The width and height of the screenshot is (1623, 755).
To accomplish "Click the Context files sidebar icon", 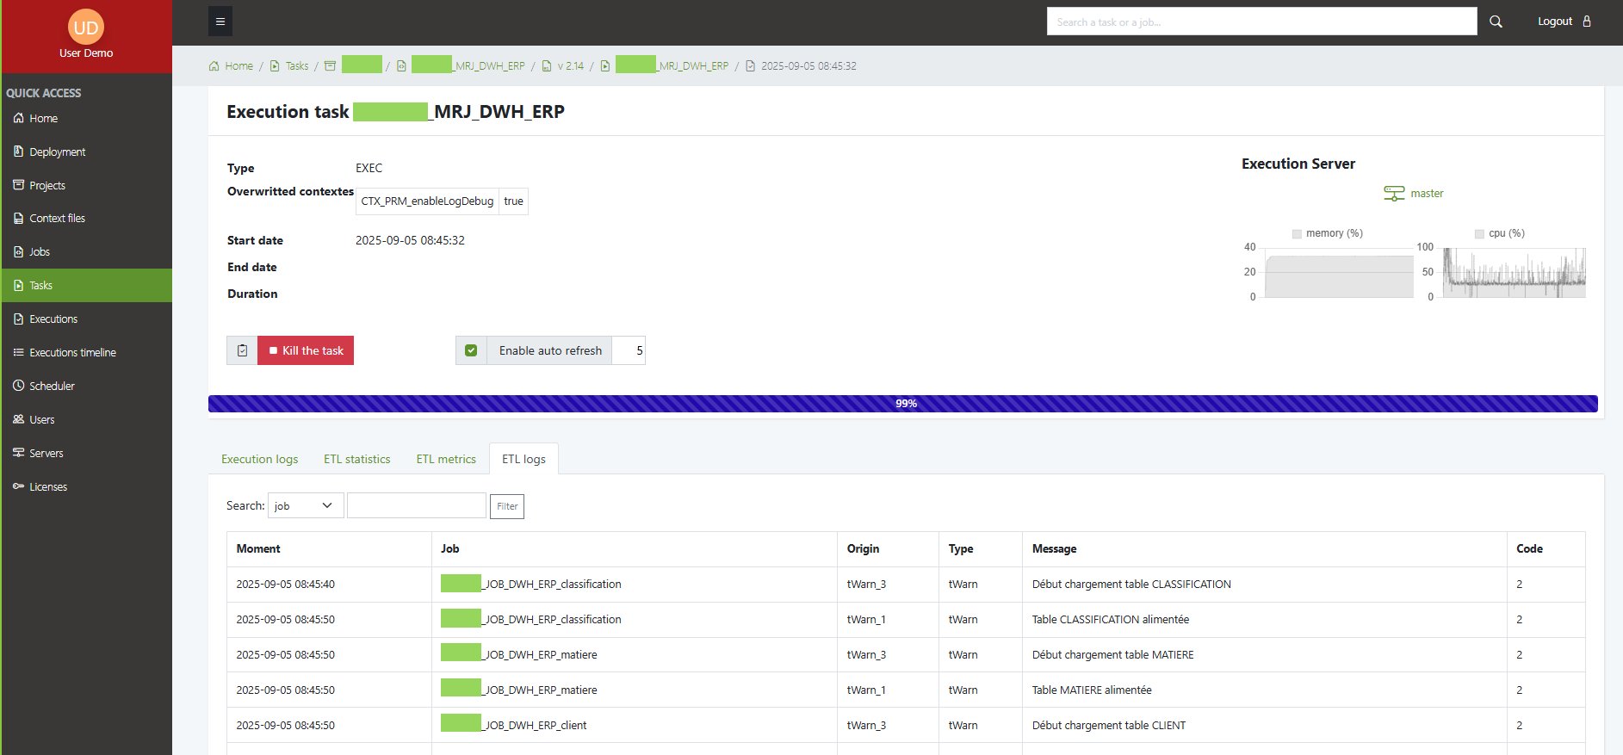I will click(x=18, y=219).
